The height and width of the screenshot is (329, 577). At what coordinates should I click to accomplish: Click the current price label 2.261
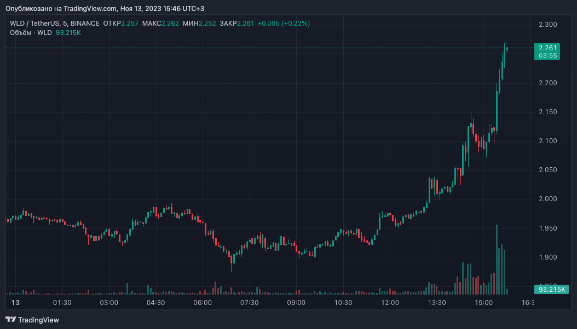click(547, 48)
